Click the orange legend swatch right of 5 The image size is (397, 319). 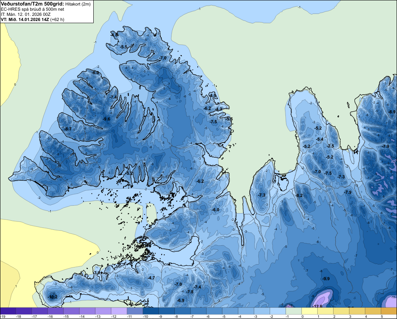tap(389, 311)
